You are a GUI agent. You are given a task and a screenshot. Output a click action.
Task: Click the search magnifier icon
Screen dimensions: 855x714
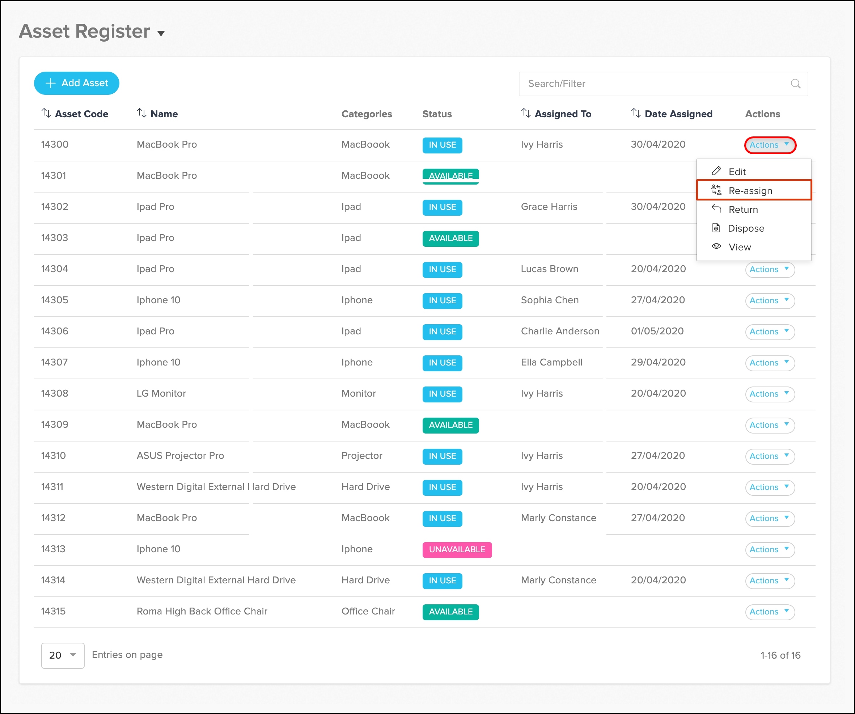pyautogui.click(x=795, y=84)
